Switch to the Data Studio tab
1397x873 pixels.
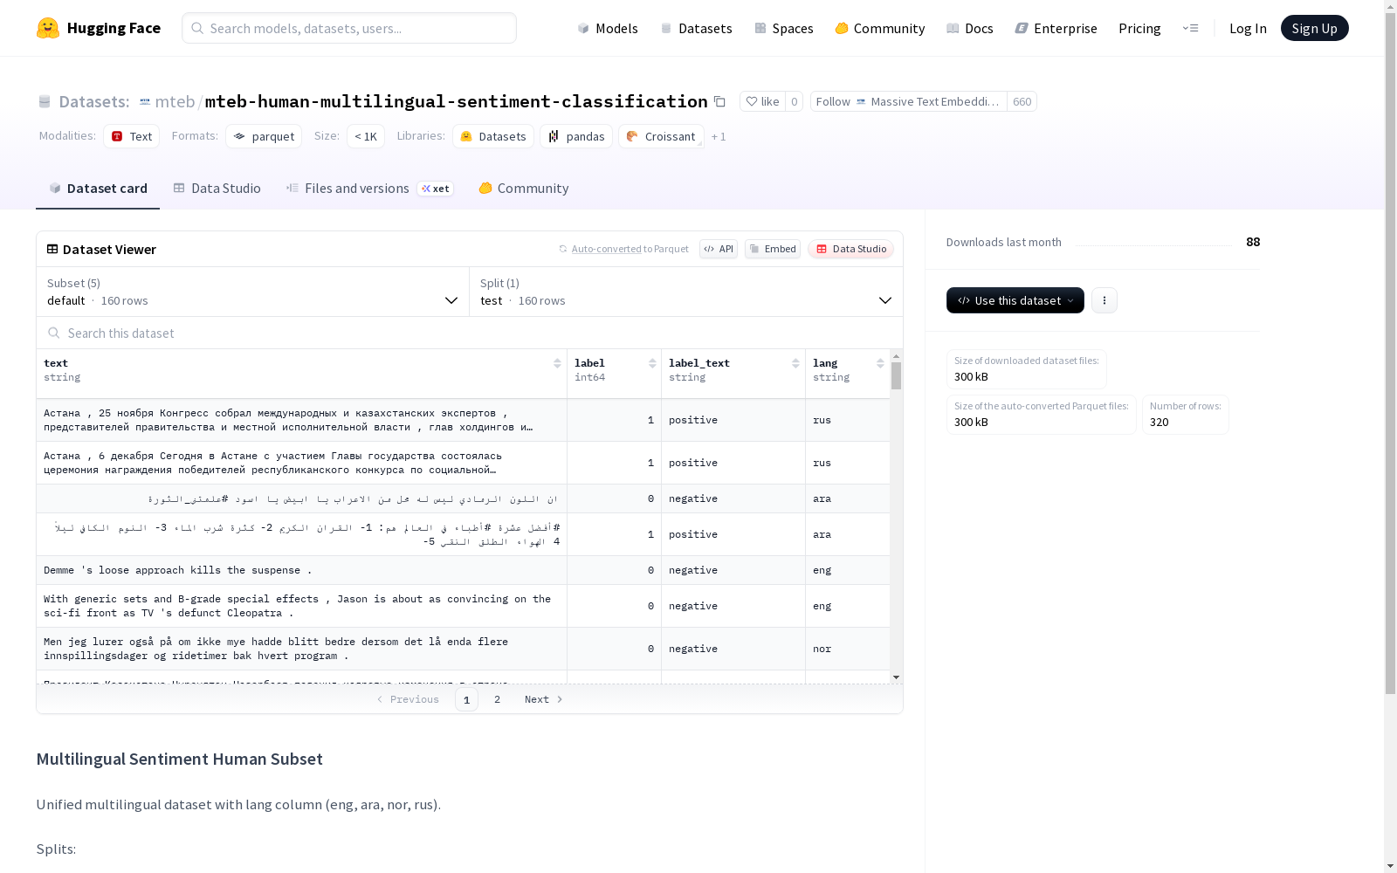click(217, 189)
